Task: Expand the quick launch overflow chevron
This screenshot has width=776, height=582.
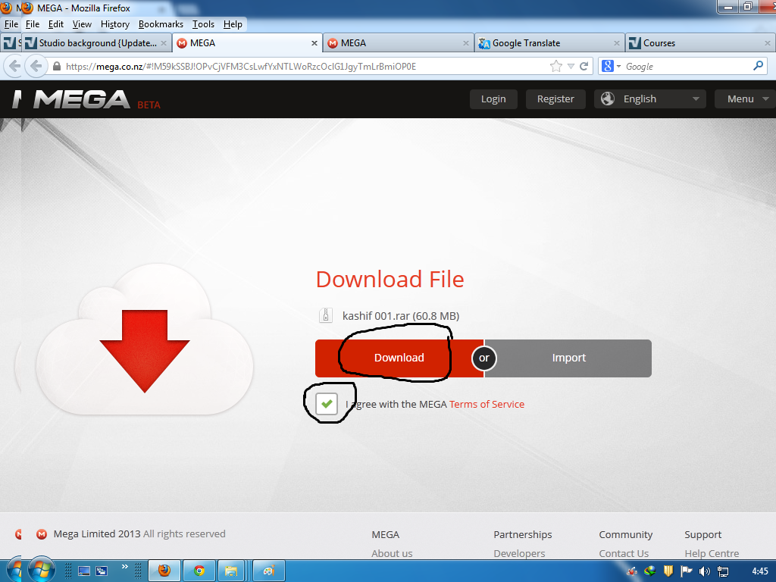Action: point(125,567)
